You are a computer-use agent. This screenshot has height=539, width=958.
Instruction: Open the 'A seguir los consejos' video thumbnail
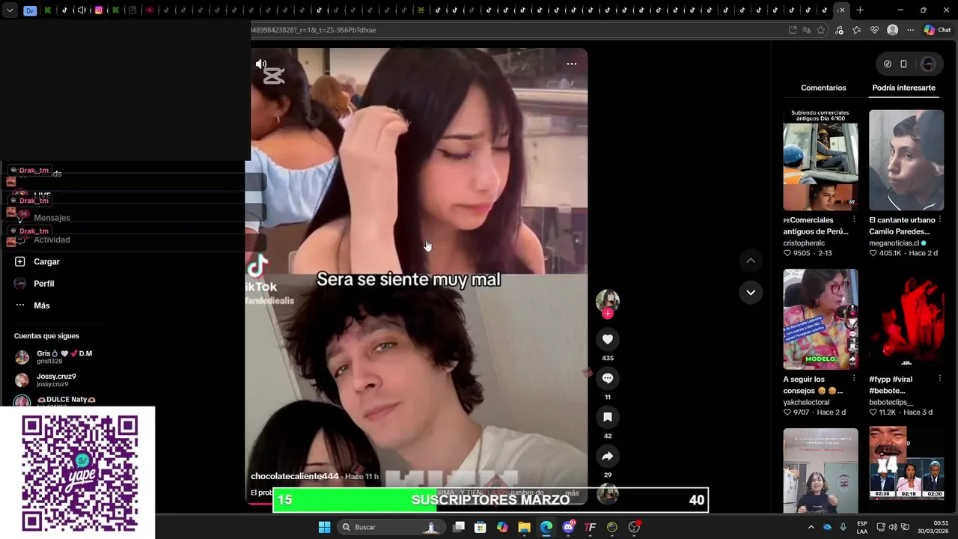click(x=820, y=319)
